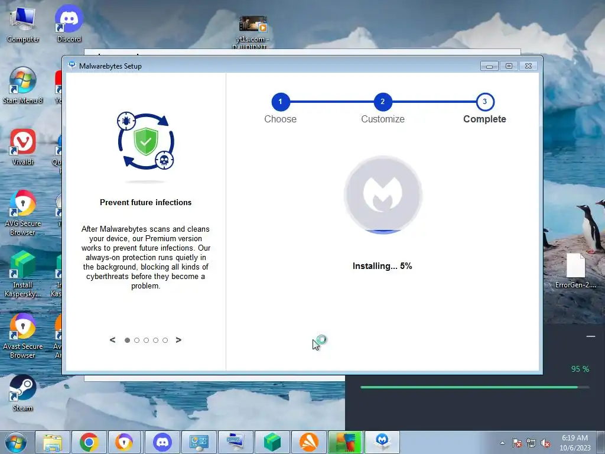Image resolution: width=605 pixels, height=454 pixels.
Task: Select the third carousel dot
Action: point(147,340)
